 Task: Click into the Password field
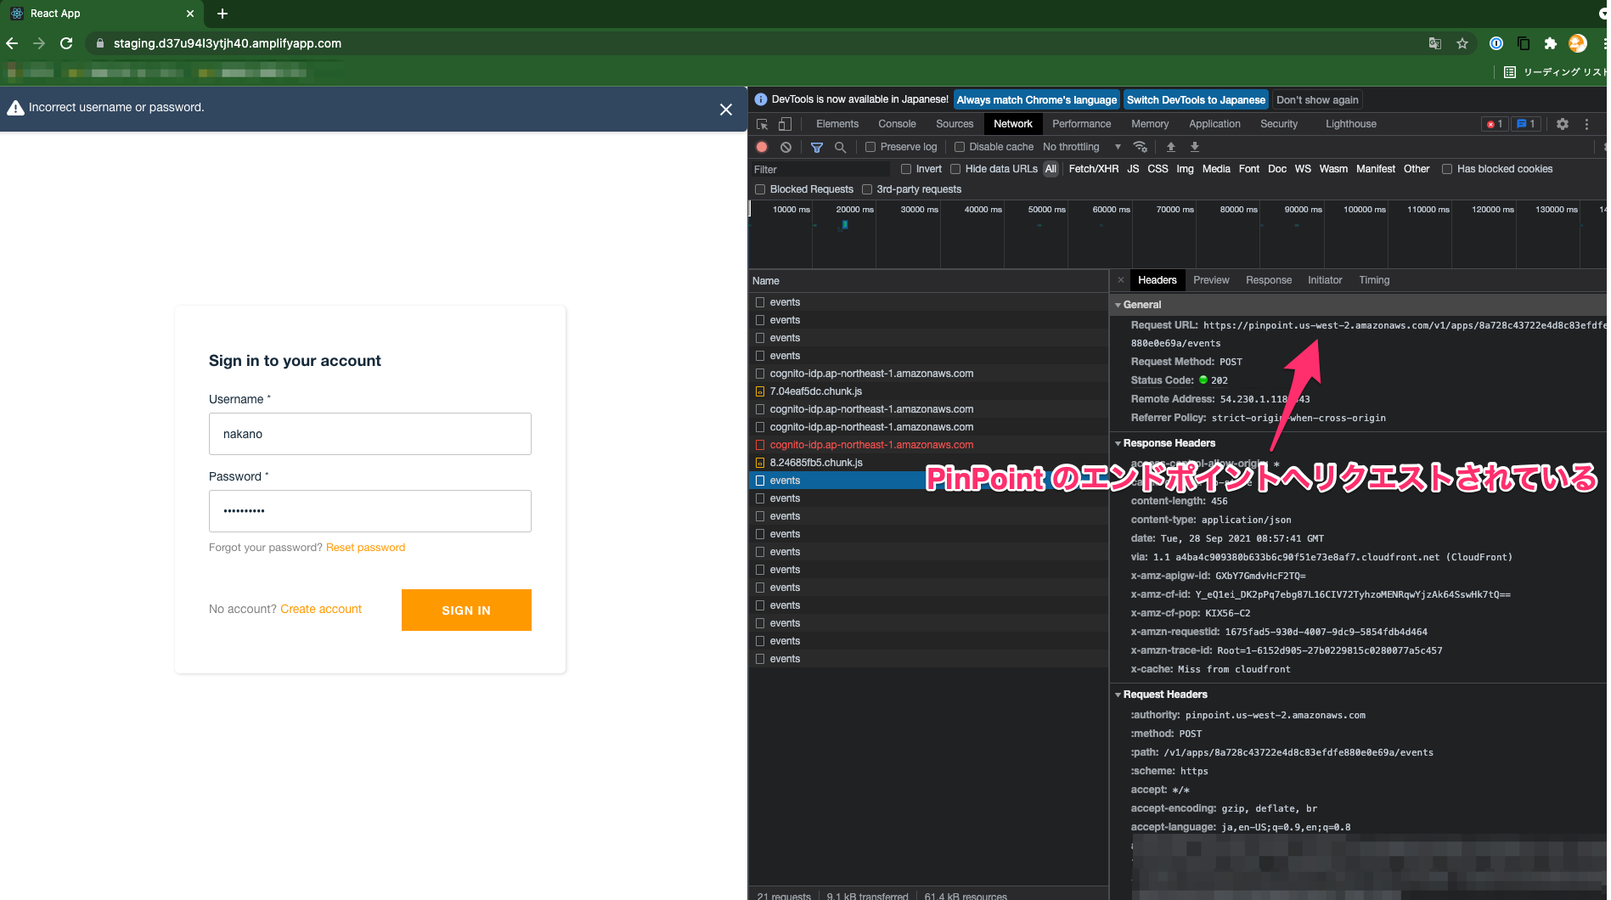(370, 511)
